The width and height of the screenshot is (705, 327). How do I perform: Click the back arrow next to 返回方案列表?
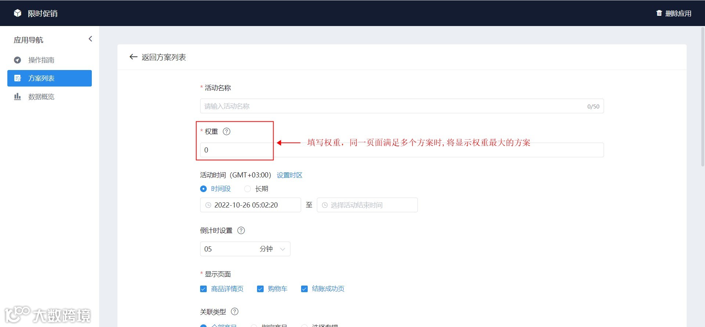(x=133, y=57)
